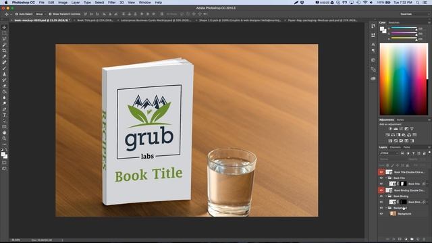Add an Invert adjustment
432x243 pixels.
click(390, 141)
